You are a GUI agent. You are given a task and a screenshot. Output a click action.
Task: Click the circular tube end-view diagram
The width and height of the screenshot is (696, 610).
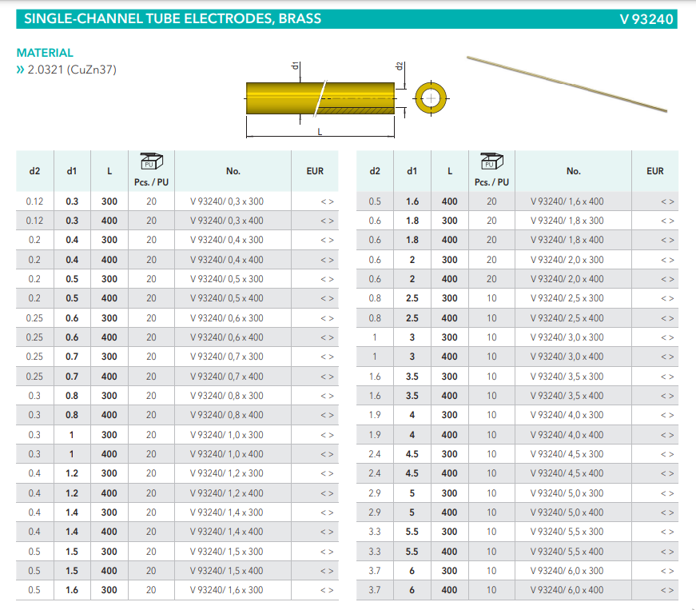[431, 98]
